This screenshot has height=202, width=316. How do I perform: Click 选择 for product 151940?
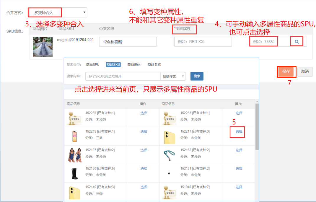click(x=239, y=187)
